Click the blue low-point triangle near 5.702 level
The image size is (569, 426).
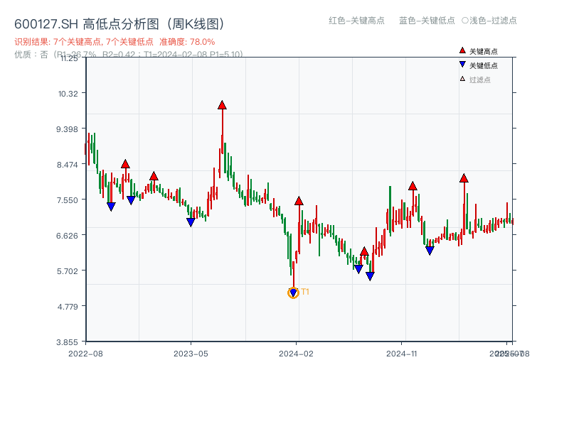point(358,270)
